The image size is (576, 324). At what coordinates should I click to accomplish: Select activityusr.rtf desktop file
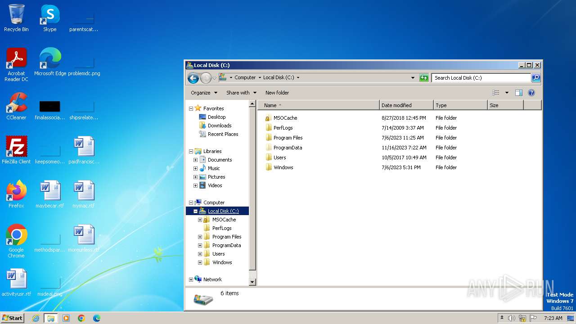[x=16, y=283]
